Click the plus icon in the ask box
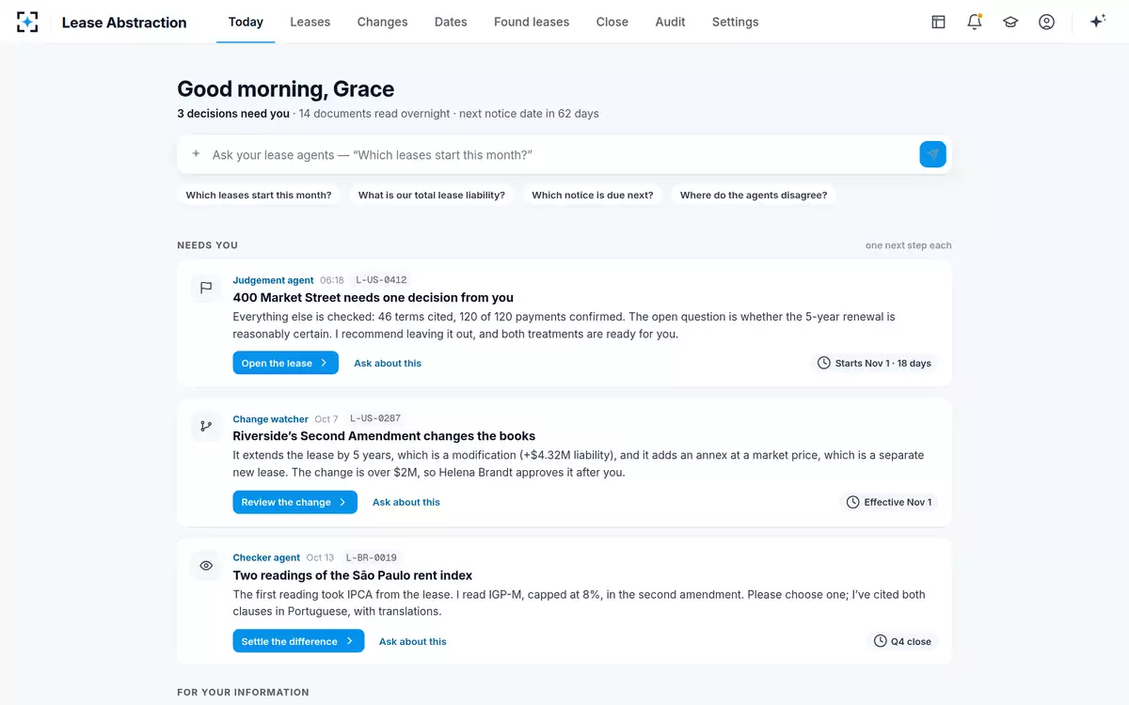 pos(196,154)
